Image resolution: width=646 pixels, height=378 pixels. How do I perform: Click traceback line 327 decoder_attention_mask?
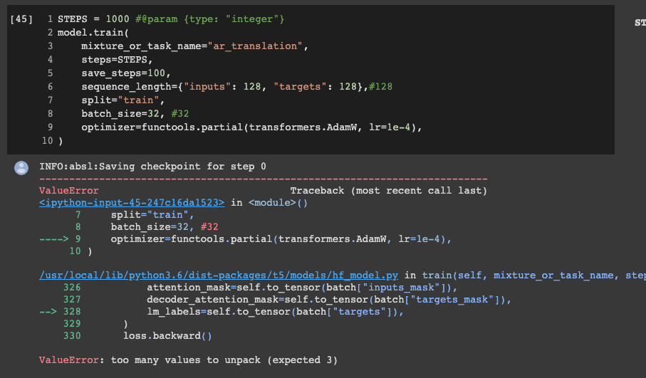[329, 300]
